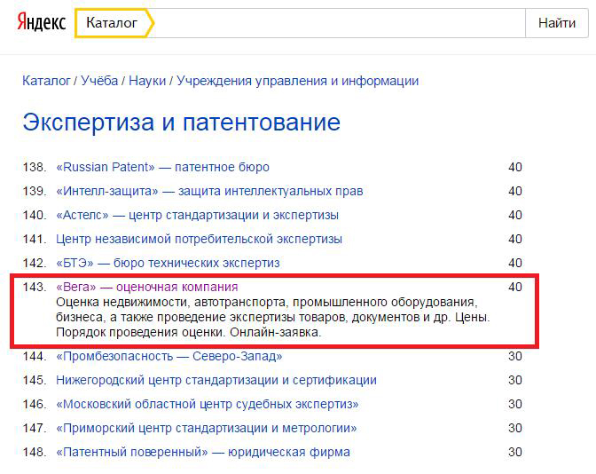Click the Экспертиза и патентование heading
Viewport: 596px width, 474px height.
tap(181, 122)
